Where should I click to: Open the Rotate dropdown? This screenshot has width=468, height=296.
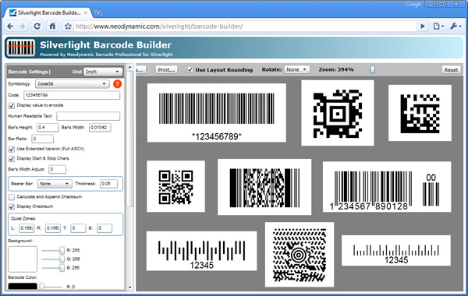(x=296, y=69)
